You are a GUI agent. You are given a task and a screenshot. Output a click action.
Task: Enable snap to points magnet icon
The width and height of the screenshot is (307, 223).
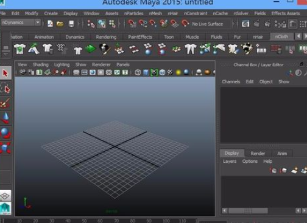coord(153,24)
